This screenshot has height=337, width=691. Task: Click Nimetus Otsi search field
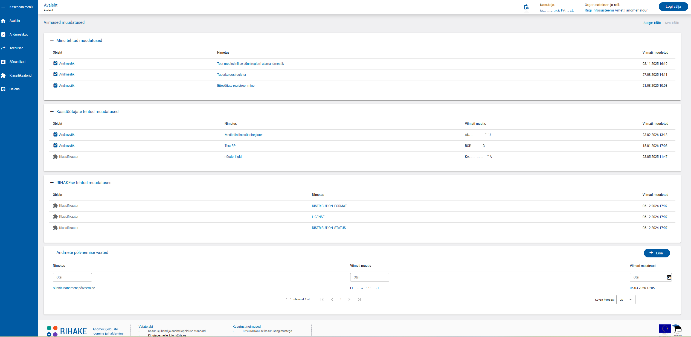(72, 277)
